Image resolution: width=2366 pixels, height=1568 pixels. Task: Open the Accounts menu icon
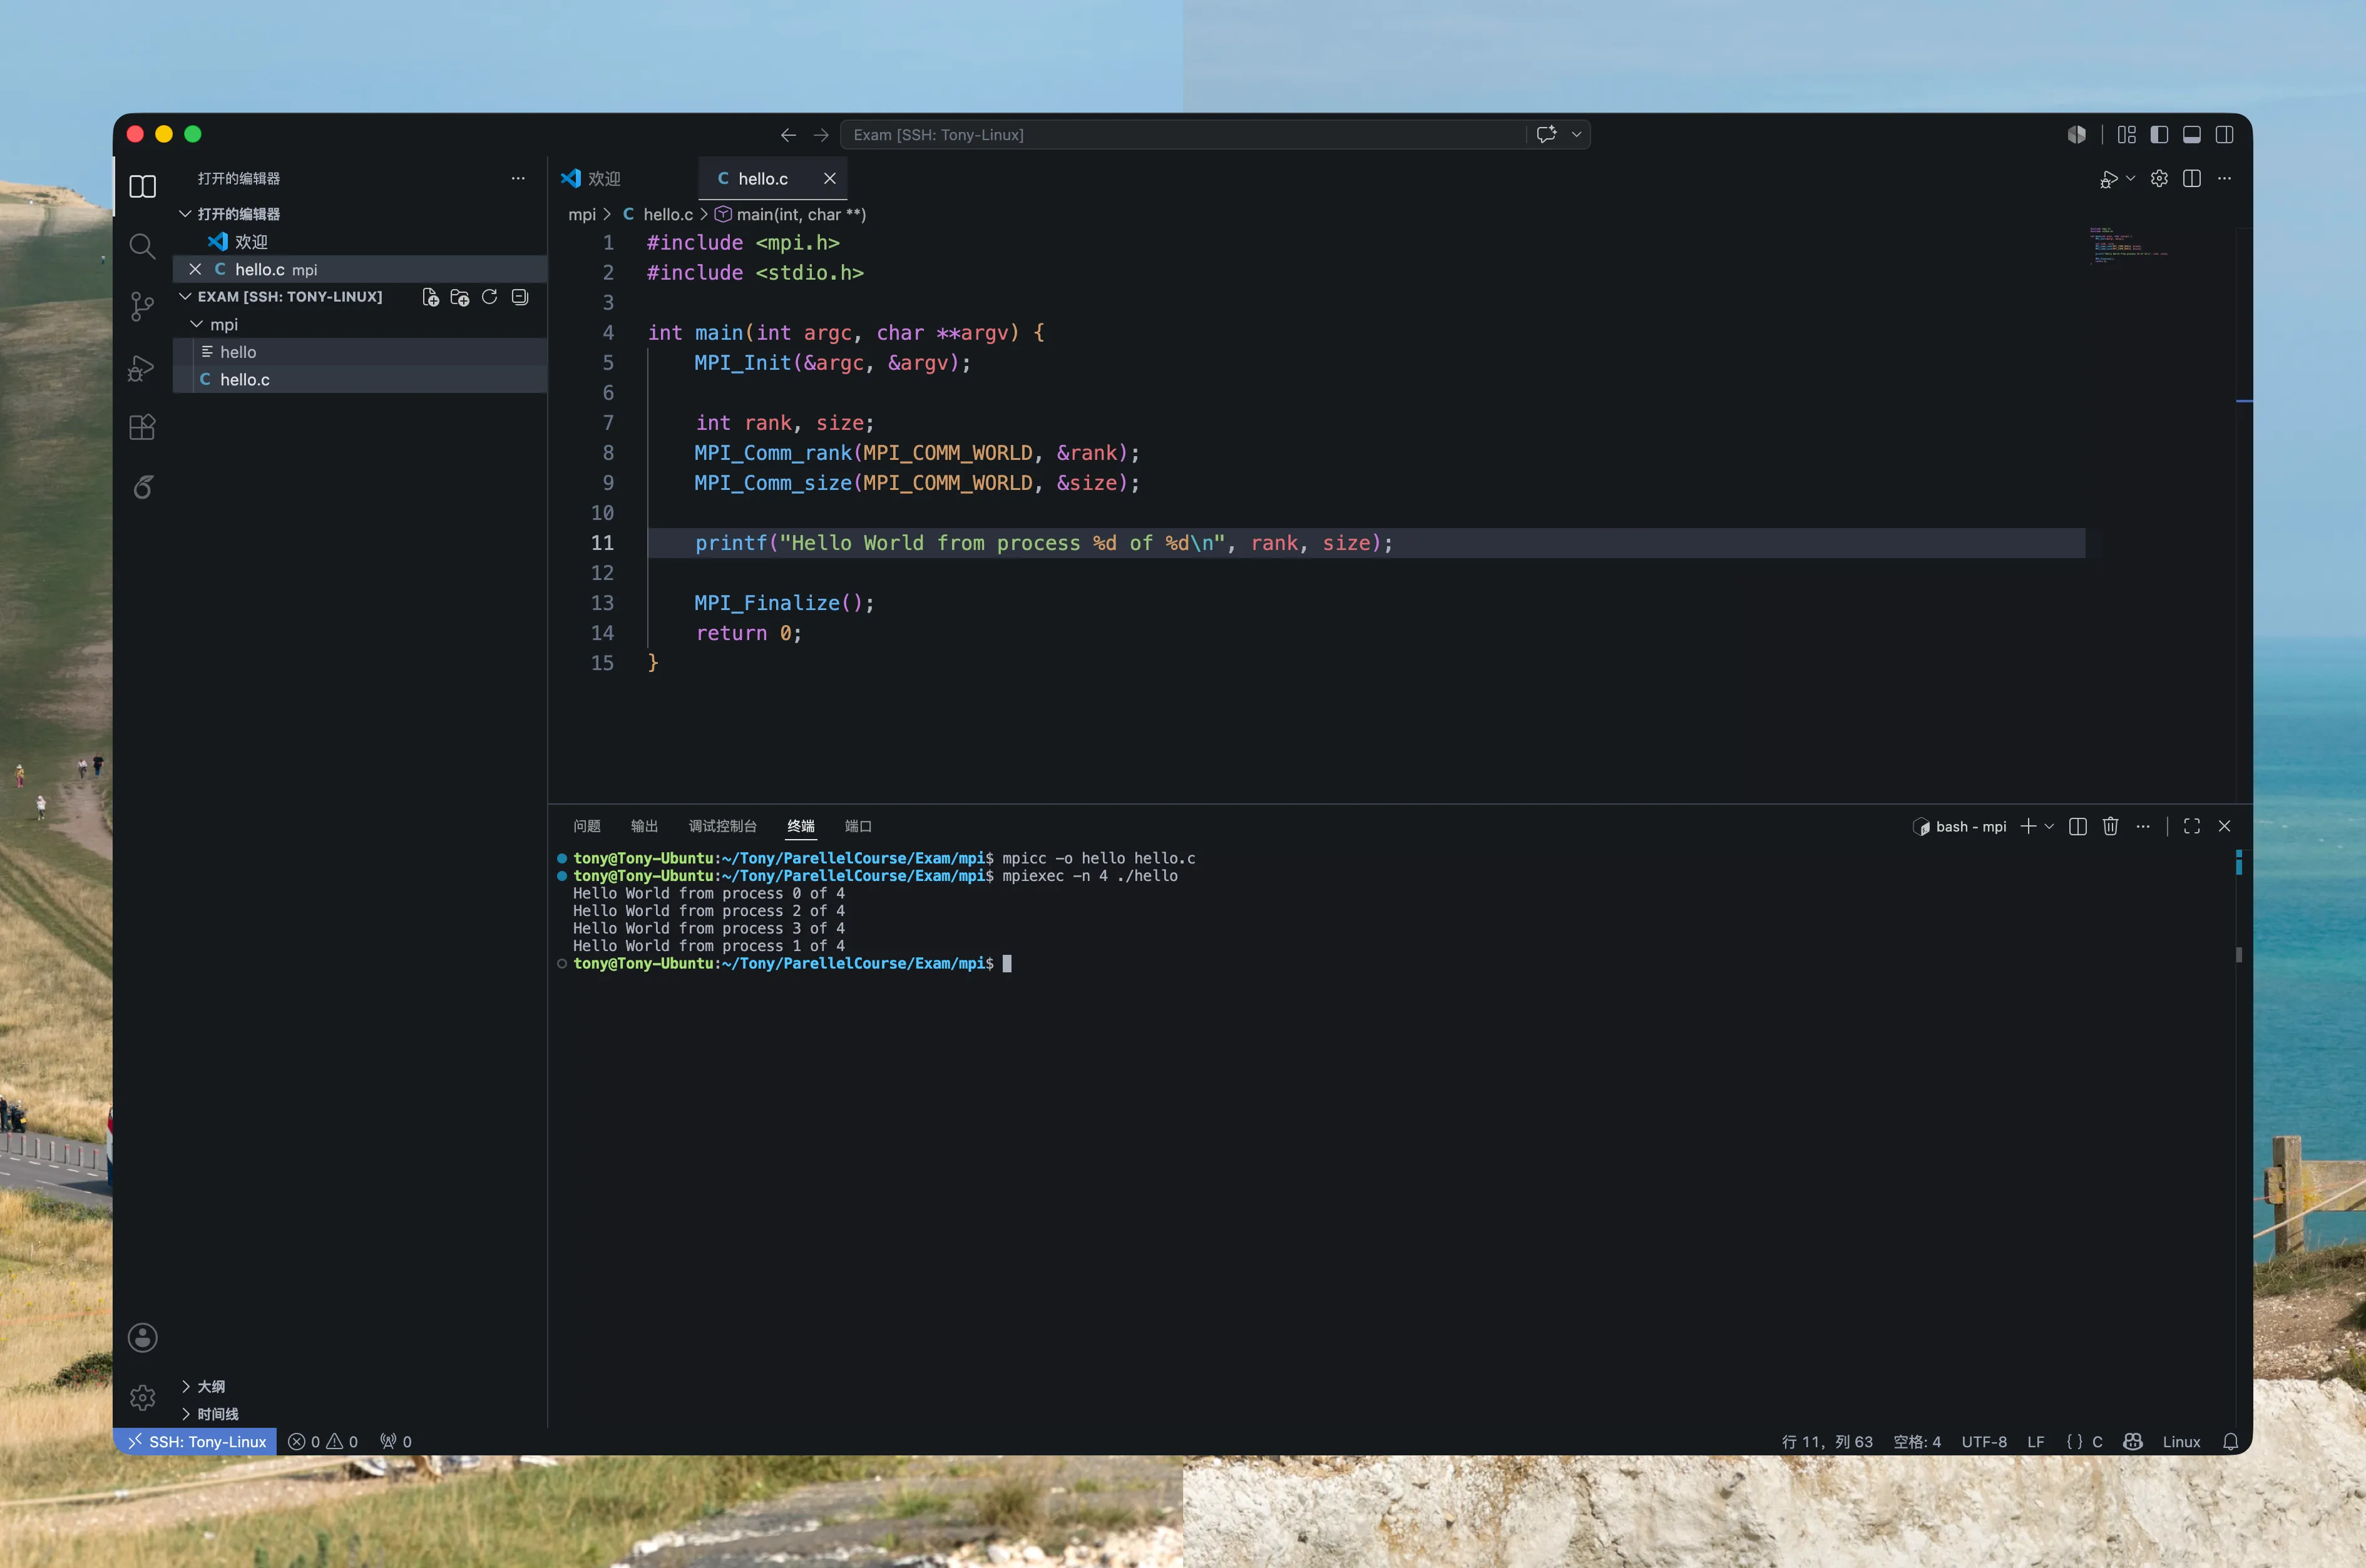point(143,1338)
